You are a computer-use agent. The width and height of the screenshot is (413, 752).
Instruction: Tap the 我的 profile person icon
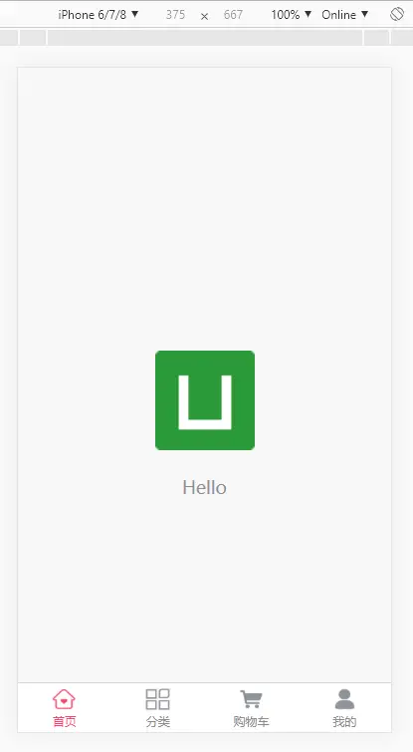click(x=344, y=699)
